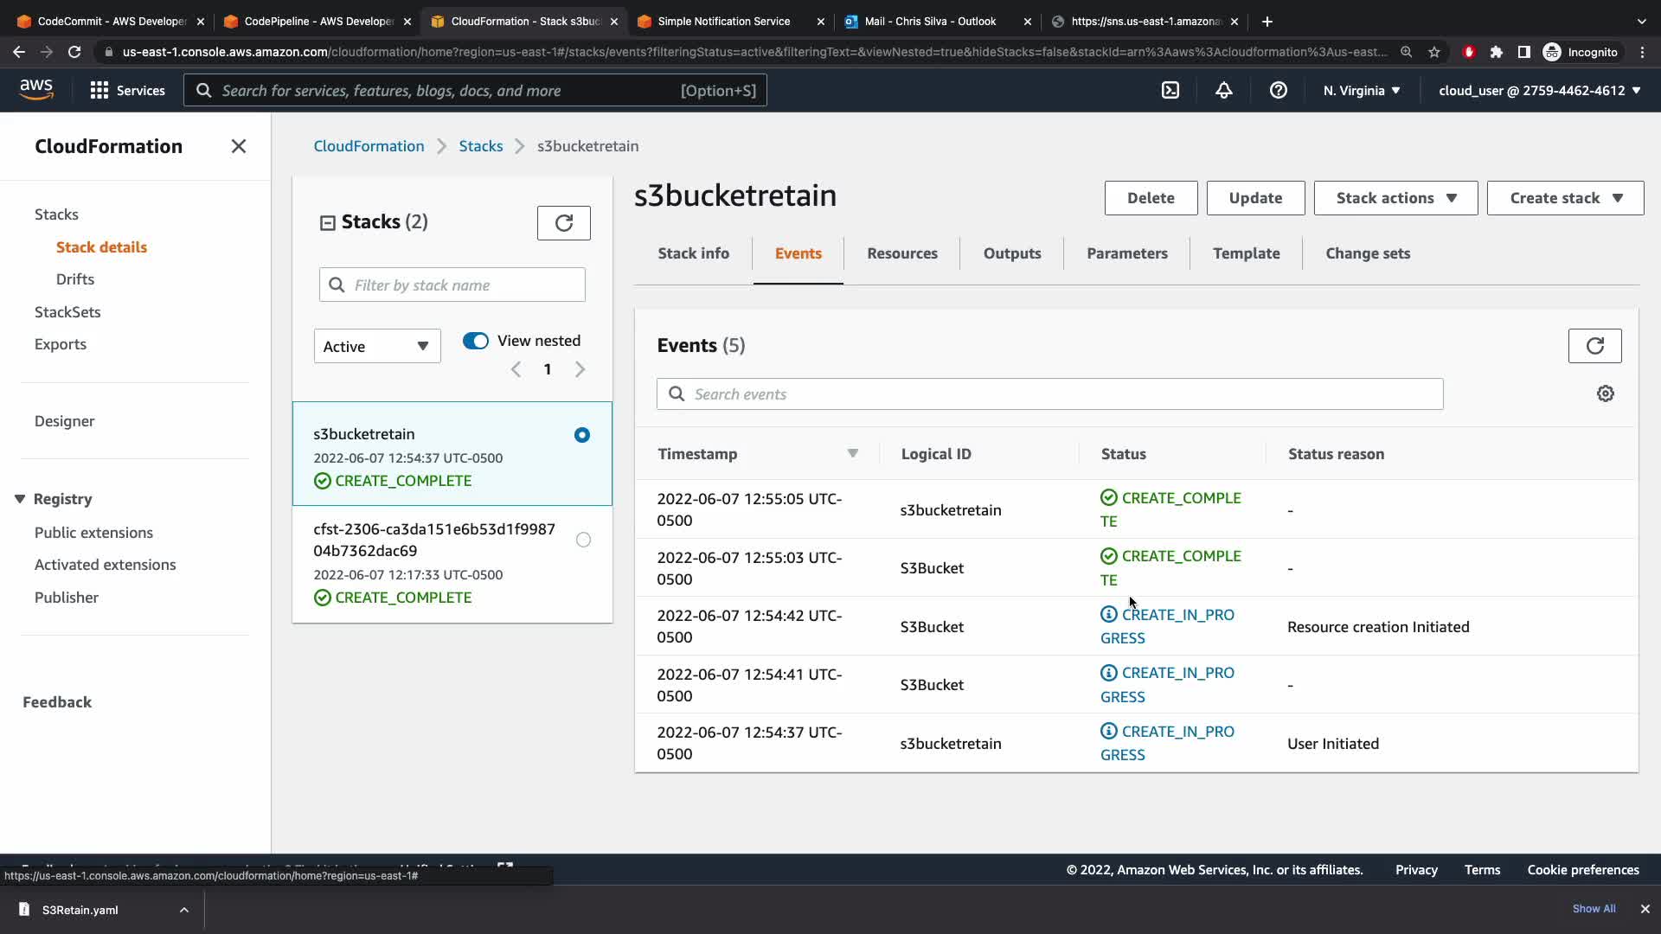Refresh the stacks list
The image size is (1661, 934).
(x=563, y=223)
